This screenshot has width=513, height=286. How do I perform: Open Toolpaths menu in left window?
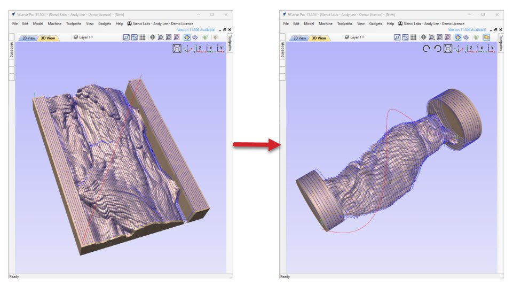pos(74,24)
